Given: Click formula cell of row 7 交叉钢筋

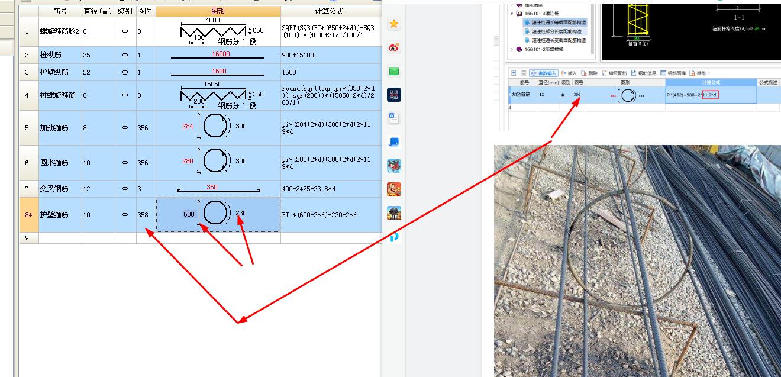Looking at the screenshot, I should coord(329,189).
